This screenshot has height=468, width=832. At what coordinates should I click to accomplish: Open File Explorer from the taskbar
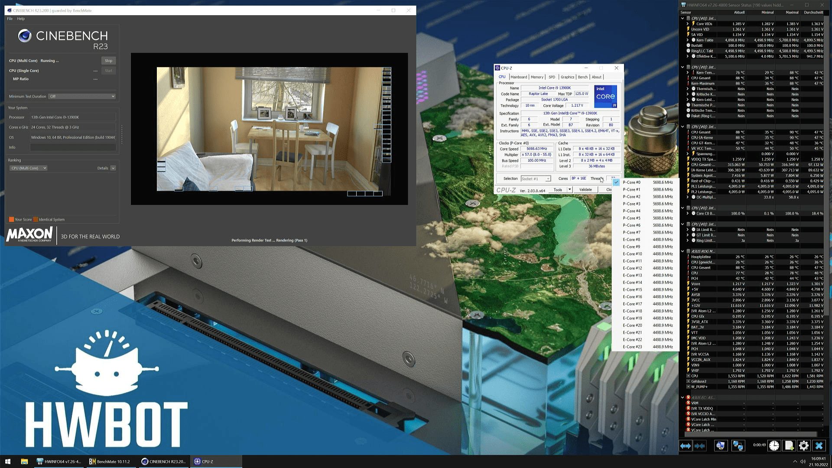click(x=24, y=461)
